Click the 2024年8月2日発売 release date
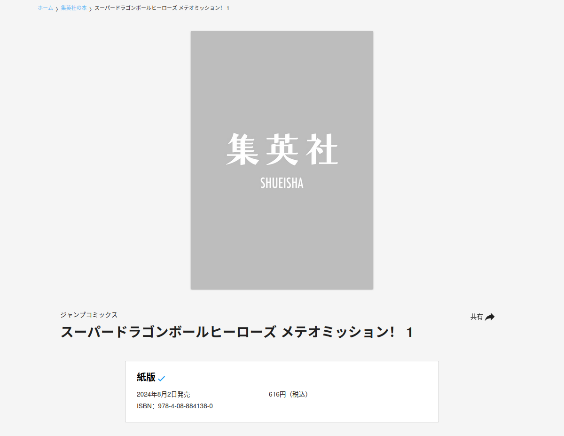The image size is (564, 436). [x=164, y=395]
